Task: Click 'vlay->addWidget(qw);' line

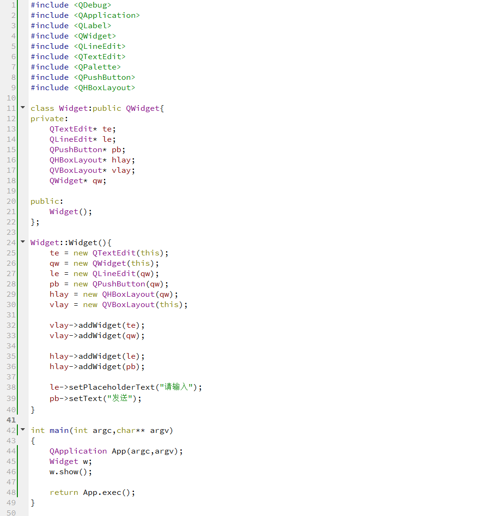Action: (97, 336)
